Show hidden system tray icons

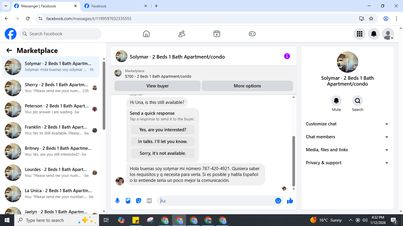351,220
